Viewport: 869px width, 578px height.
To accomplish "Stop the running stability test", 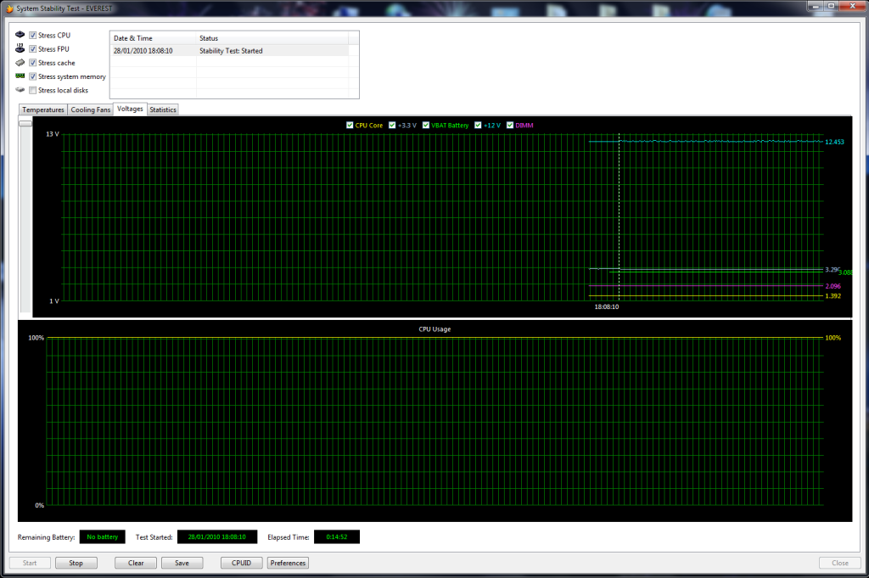I will click(76, 563).
